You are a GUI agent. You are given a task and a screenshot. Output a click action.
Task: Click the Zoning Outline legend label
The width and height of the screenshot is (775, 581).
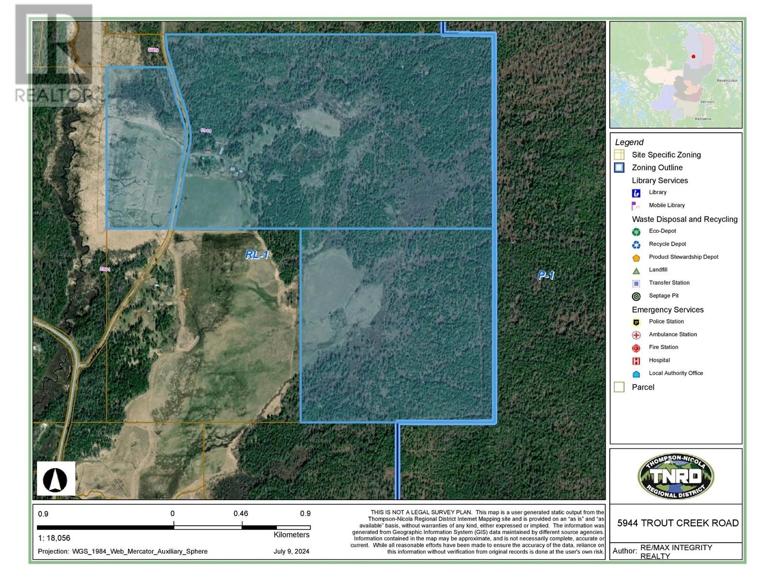pos(657,168)
